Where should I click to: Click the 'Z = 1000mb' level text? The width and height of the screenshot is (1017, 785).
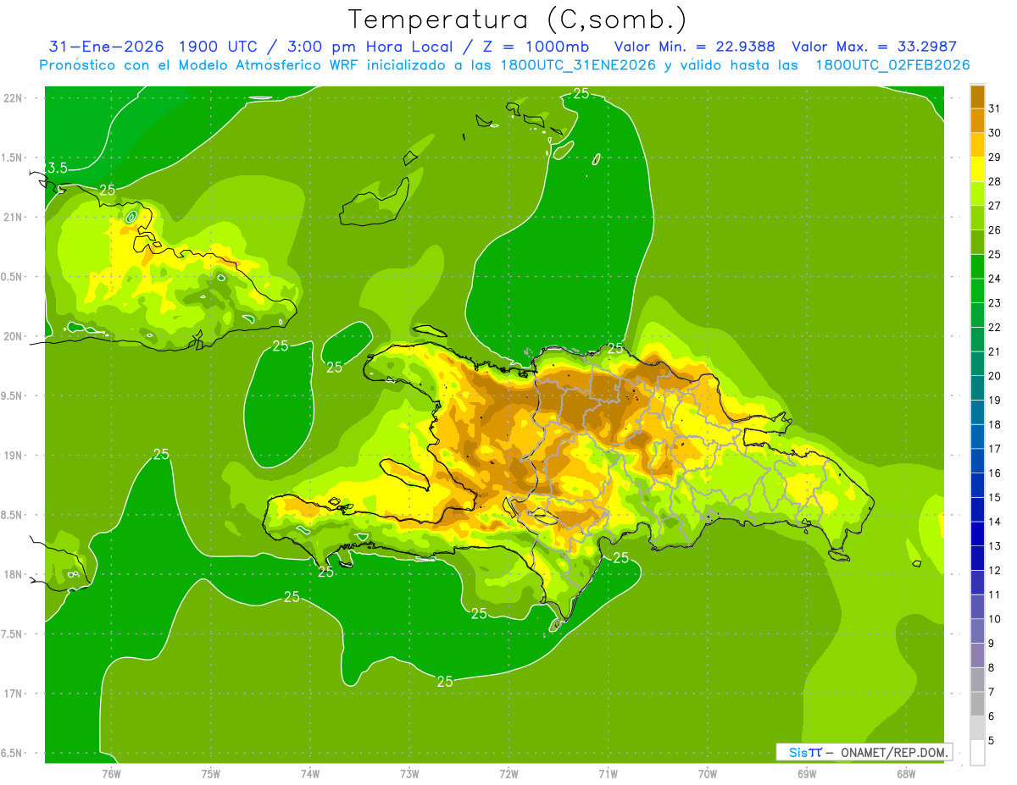point(535,47)
